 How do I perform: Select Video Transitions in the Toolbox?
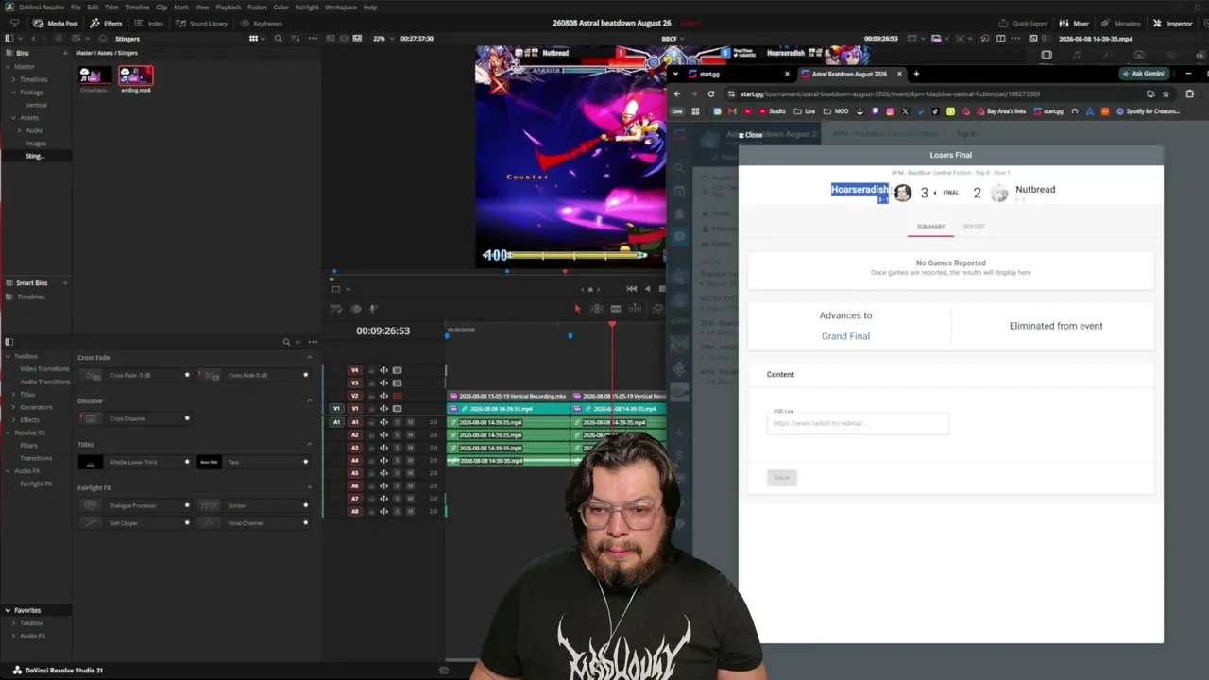[x=45, y=369]
